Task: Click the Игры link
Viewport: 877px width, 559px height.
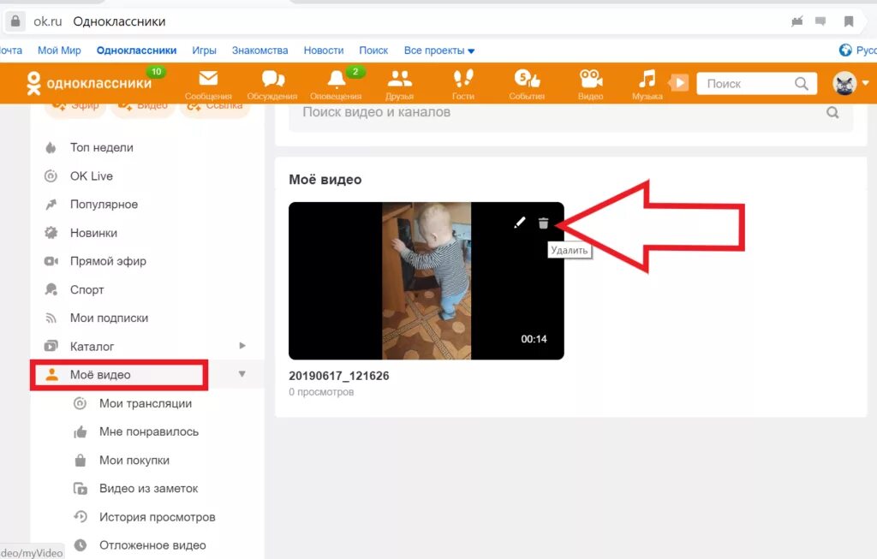Action: pyautogui.click(x=204, y=51)
